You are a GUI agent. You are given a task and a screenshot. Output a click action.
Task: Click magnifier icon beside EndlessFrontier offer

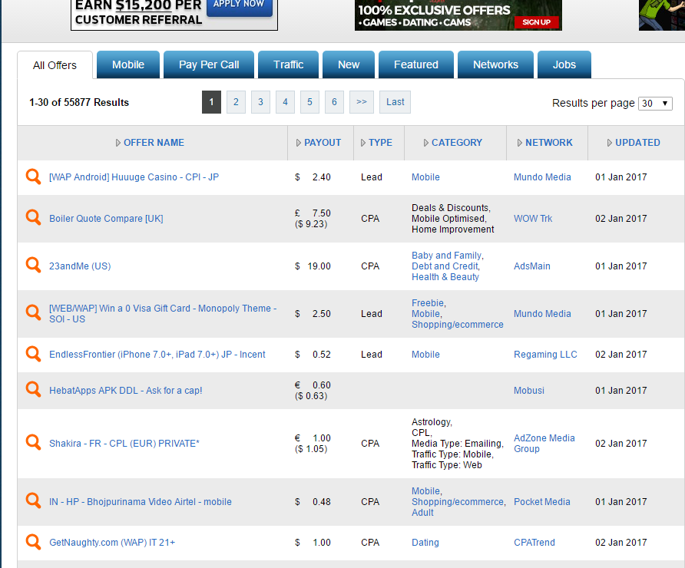33,354
